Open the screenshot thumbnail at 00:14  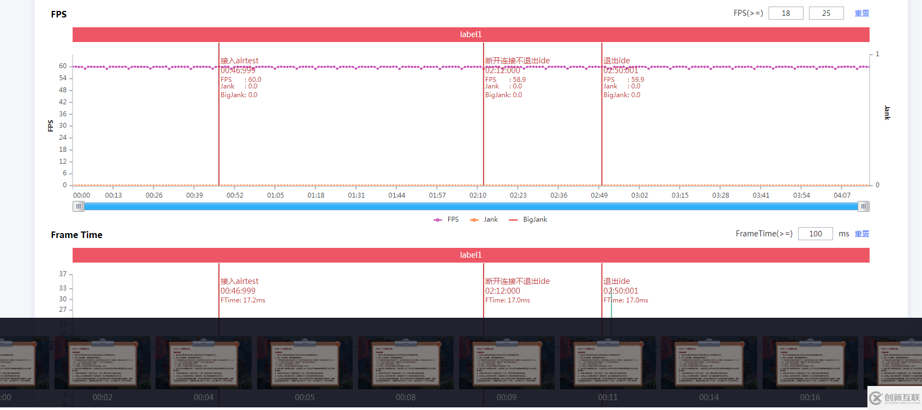709,363
